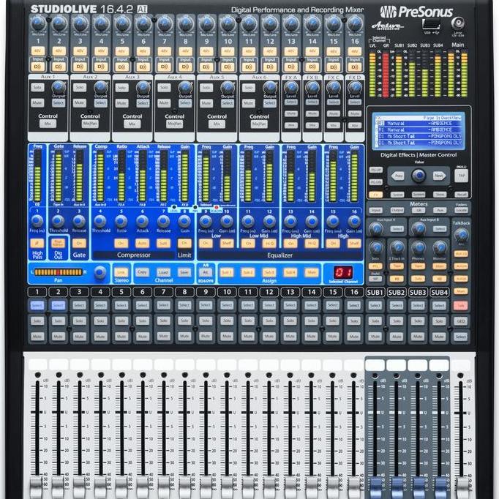The height and width of the screenshot is (499, 499).
Task: Open the System menu
Action: click(419, 194)
